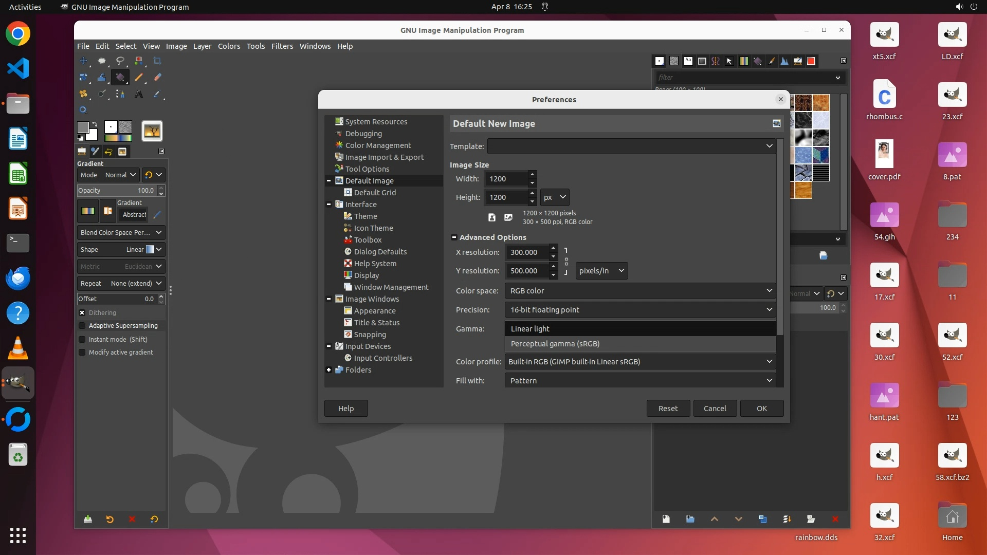Click the Pencil tool icon

point(139,78)
